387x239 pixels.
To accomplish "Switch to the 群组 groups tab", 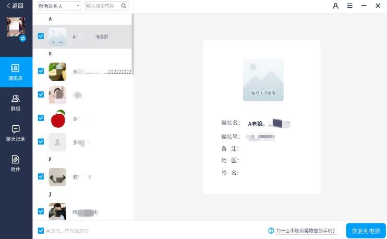I will pyautogui.click(x=16, y=103).
